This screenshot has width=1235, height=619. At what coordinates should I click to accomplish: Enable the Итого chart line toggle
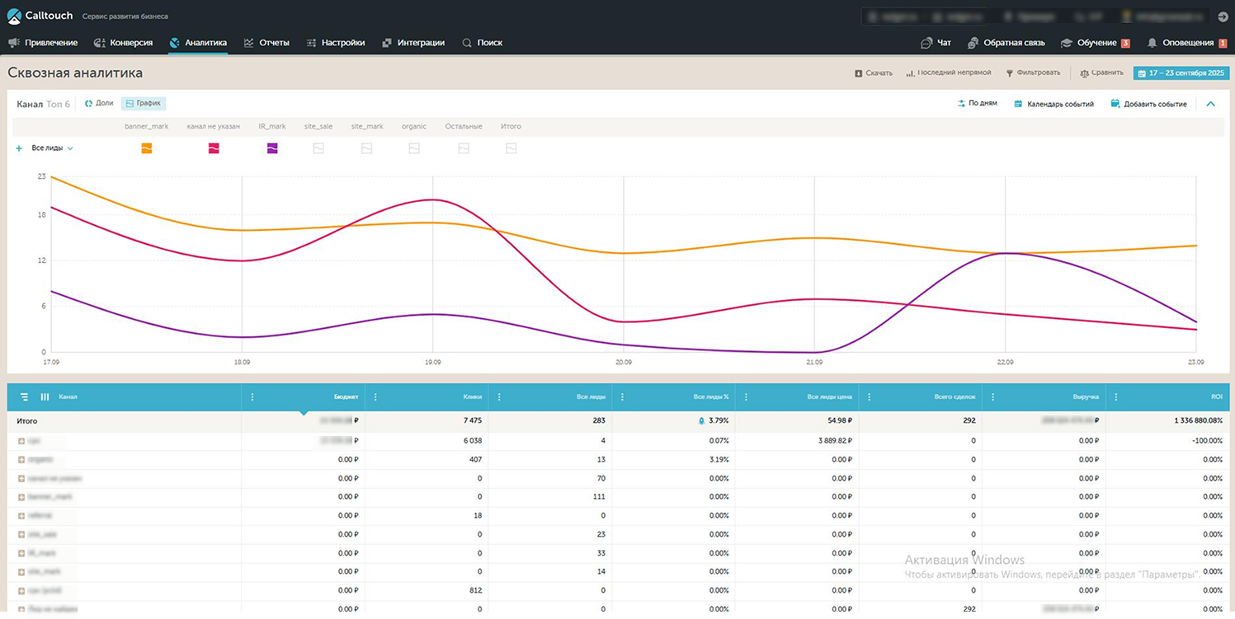pyautogui.click(x=511, y=148)
